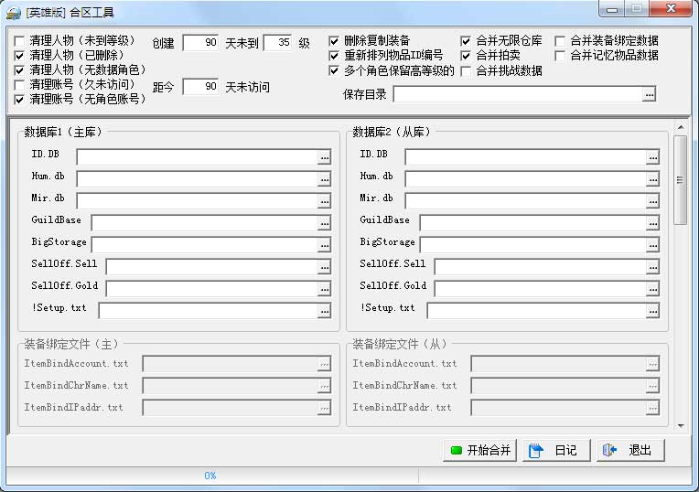Viewport: 699px width, 492px height.
Task: Click main !Setup.txt path field
Action: 209,311
